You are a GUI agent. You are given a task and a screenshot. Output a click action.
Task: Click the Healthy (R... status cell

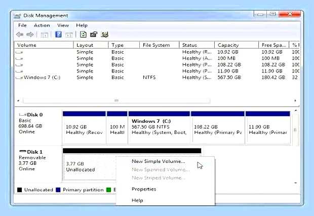pyautogui.click(x=197, y=52)
